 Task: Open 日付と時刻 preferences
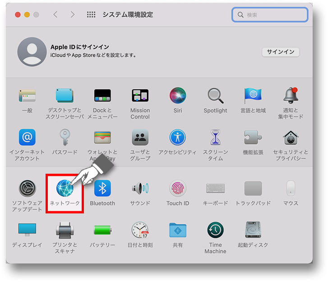140,230
